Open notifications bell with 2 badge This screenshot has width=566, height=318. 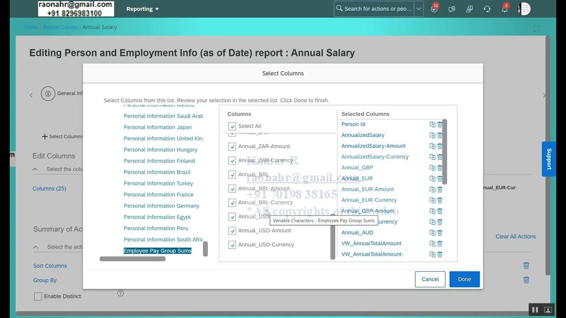point(505,8)
